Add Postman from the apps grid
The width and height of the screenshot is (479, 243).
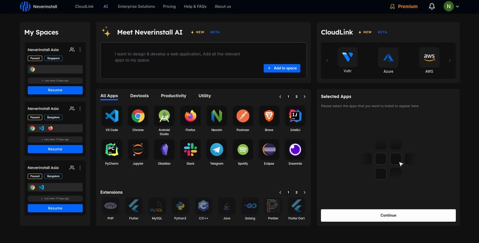pyautogui.click(x=243, y=116)
